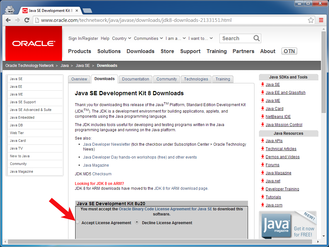Click the vertical scrollbar thumb

[324, 72]
